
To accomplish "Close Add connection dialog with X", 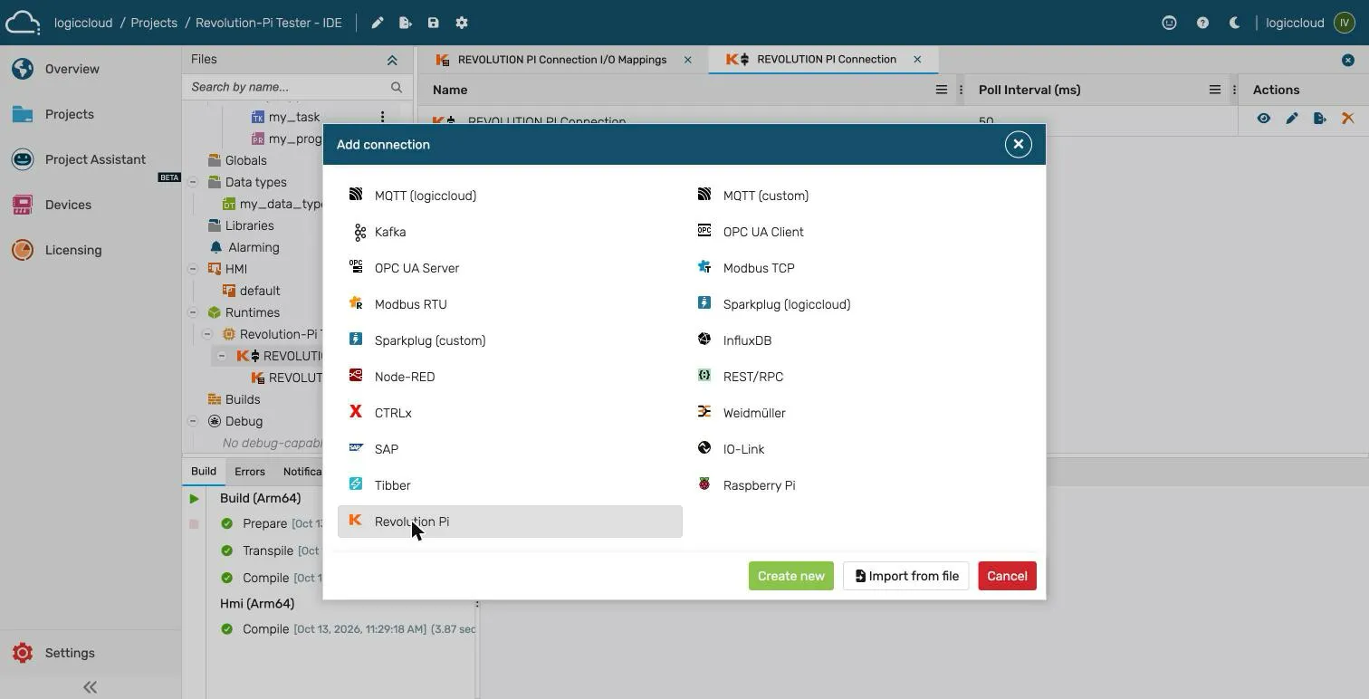I will (x=1019, y=145).
